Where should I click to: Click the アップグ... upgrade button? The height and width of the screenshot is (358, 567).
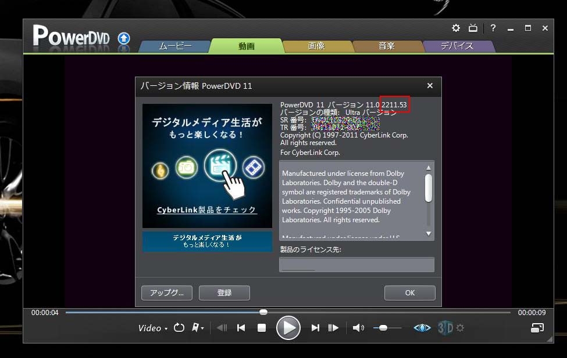coord(167,292)
